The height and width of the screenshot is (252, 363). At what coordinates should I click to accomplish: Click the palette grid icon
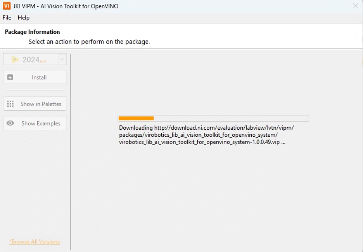(10, 104)
